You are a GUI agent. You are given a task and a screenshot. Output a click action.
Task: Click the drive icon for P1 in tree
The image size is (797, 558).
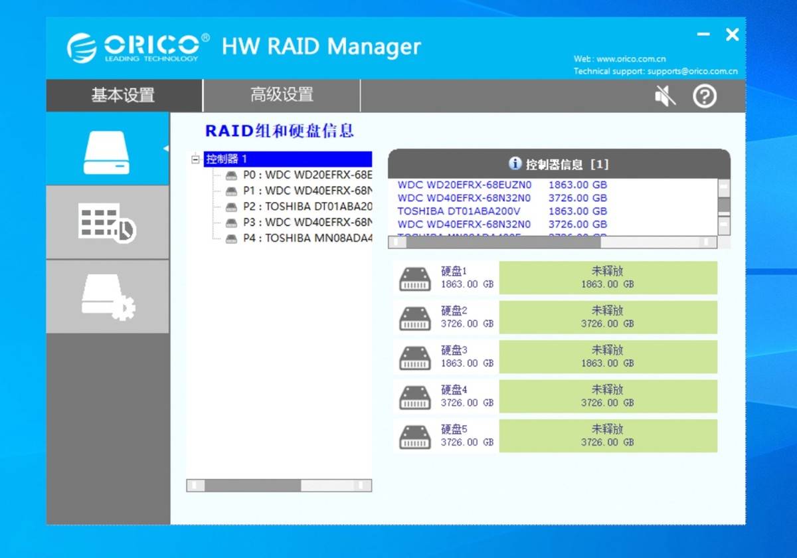pos(231,191)
